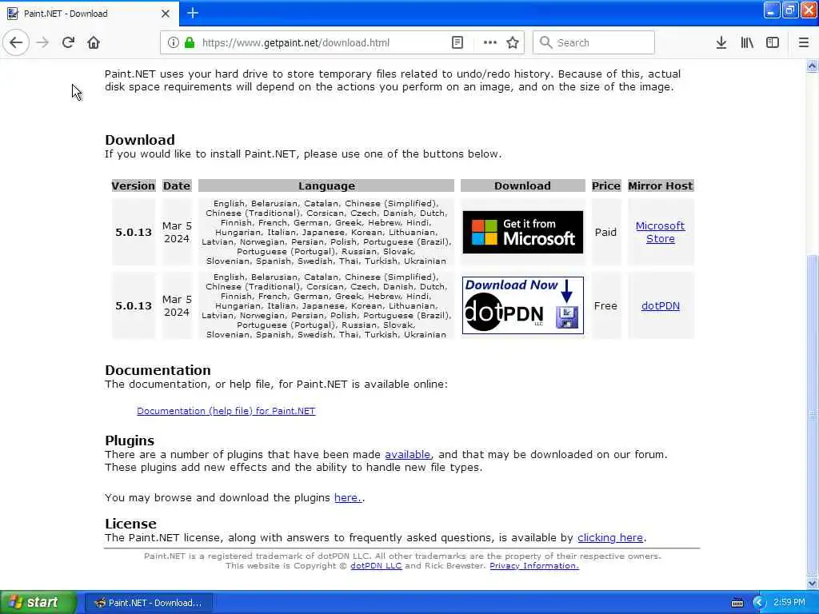The height and width of the screenshot is (614, 819).
Task: Click the green padlock security icon
Action: (190, 42)
